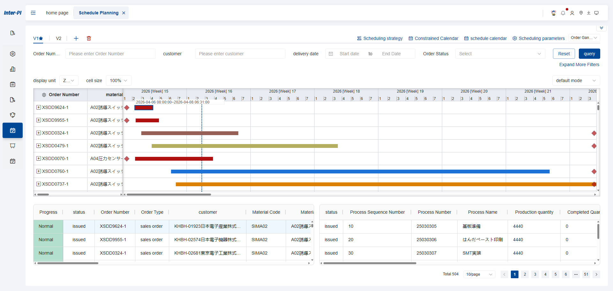Open the list sheet sidebar icon
This screenshot has height=291, width=613.
coord(13,84)
